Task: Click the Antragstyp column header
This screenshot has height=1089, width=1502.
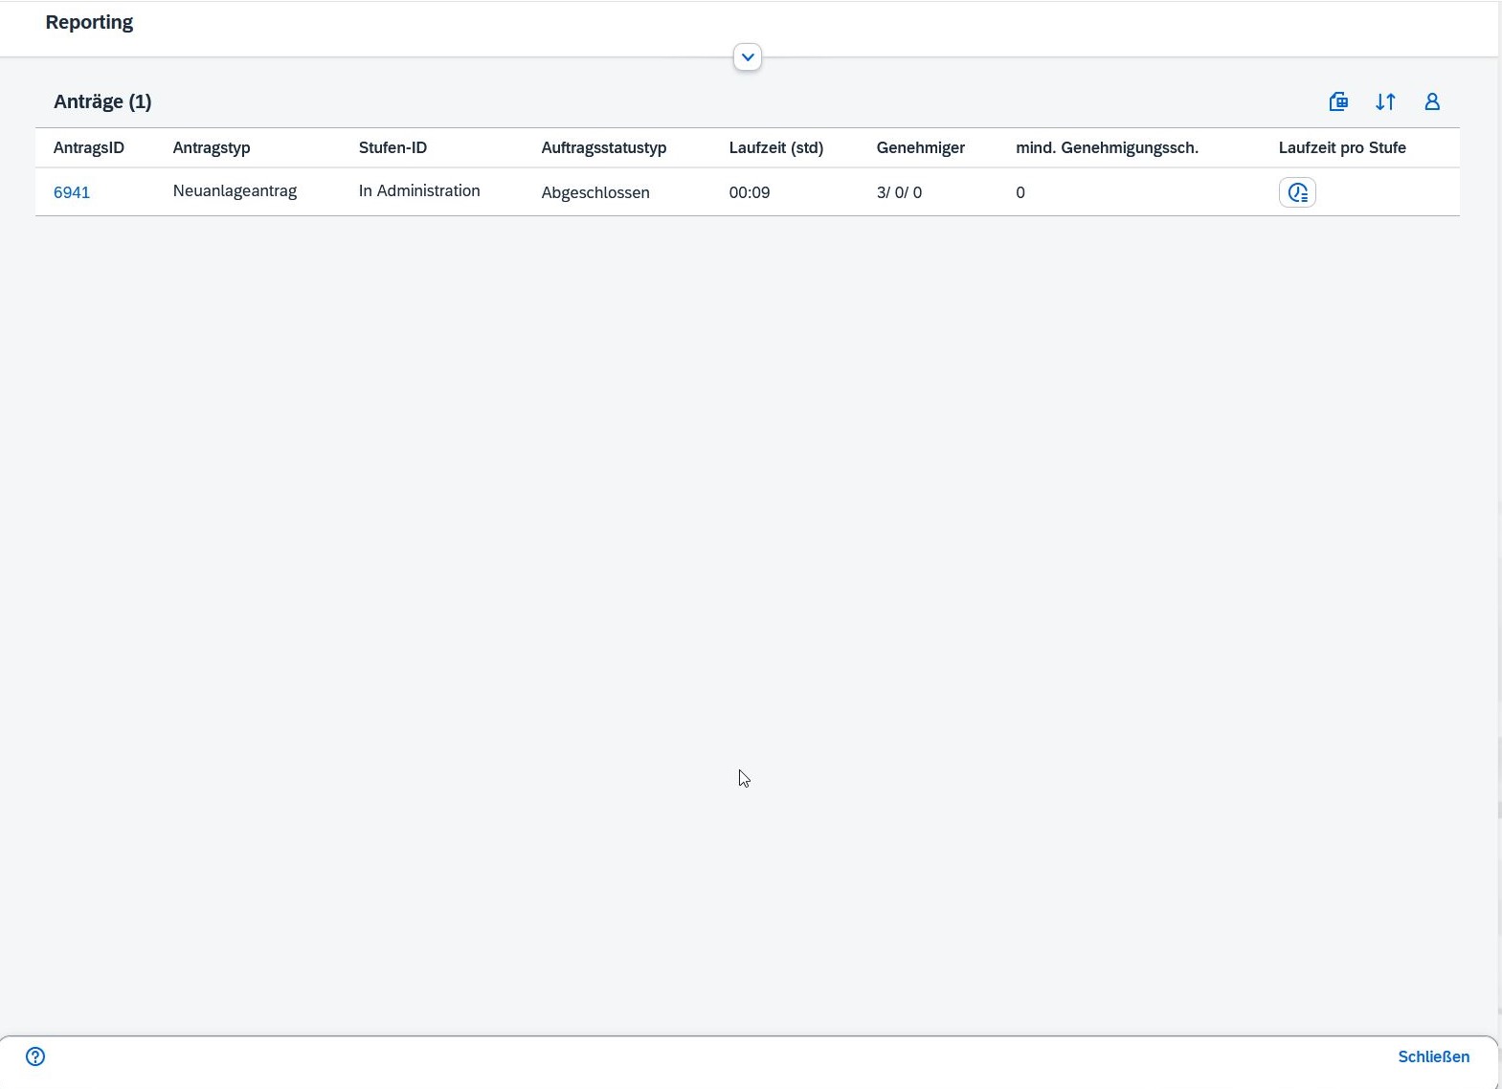Action: click(212, 147)
